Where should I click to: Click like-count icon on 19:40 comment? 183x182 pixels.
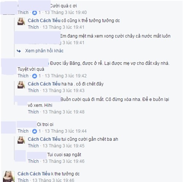pos(34,13)
